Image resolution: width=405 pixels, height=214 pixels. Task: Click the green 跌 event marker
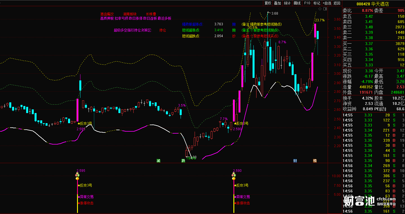pos(183,161)
